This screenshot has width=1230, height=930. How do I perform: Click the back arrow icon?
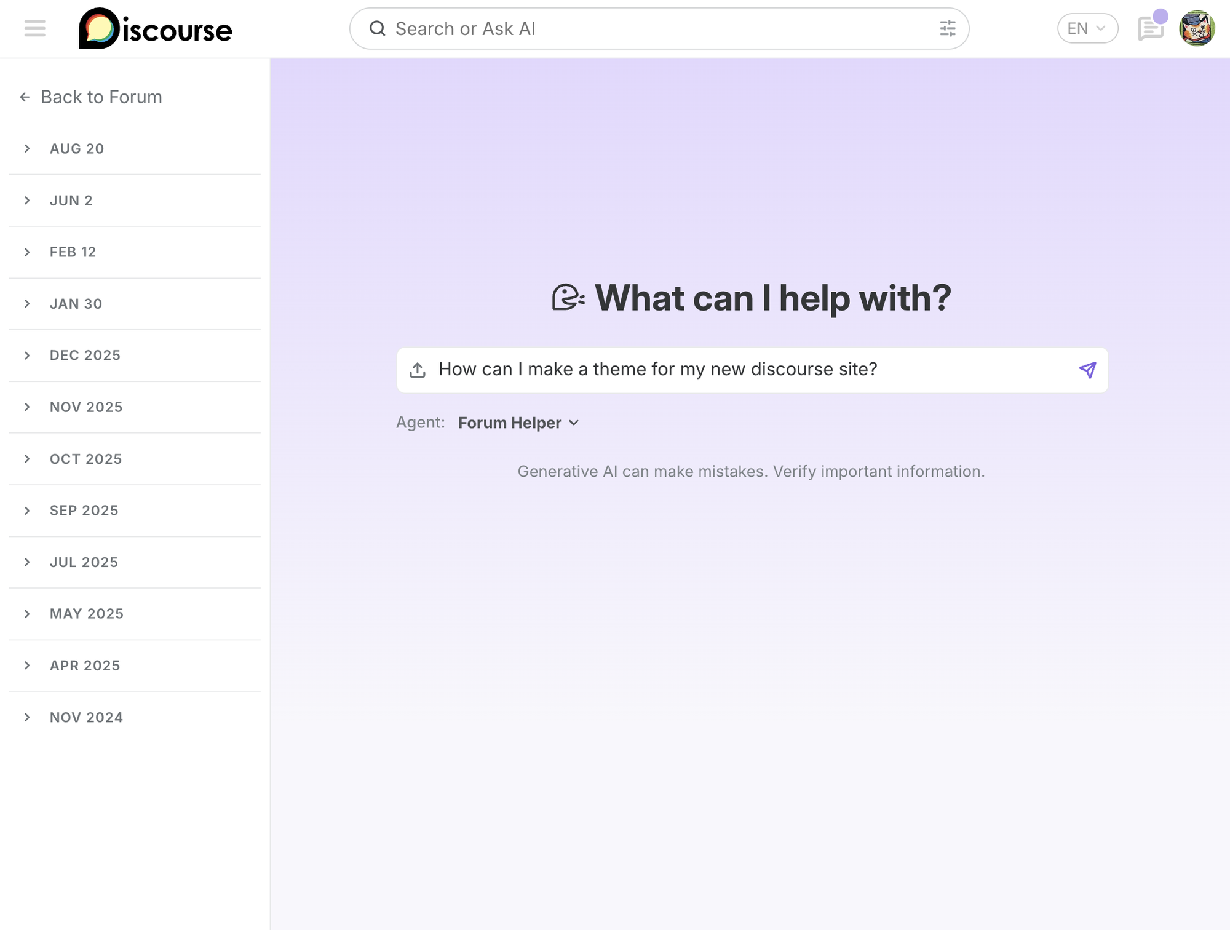click(25, 97)
